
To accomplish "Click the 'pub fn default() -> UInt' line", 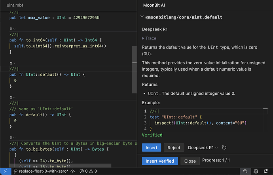I will click(x=40, y=115).
